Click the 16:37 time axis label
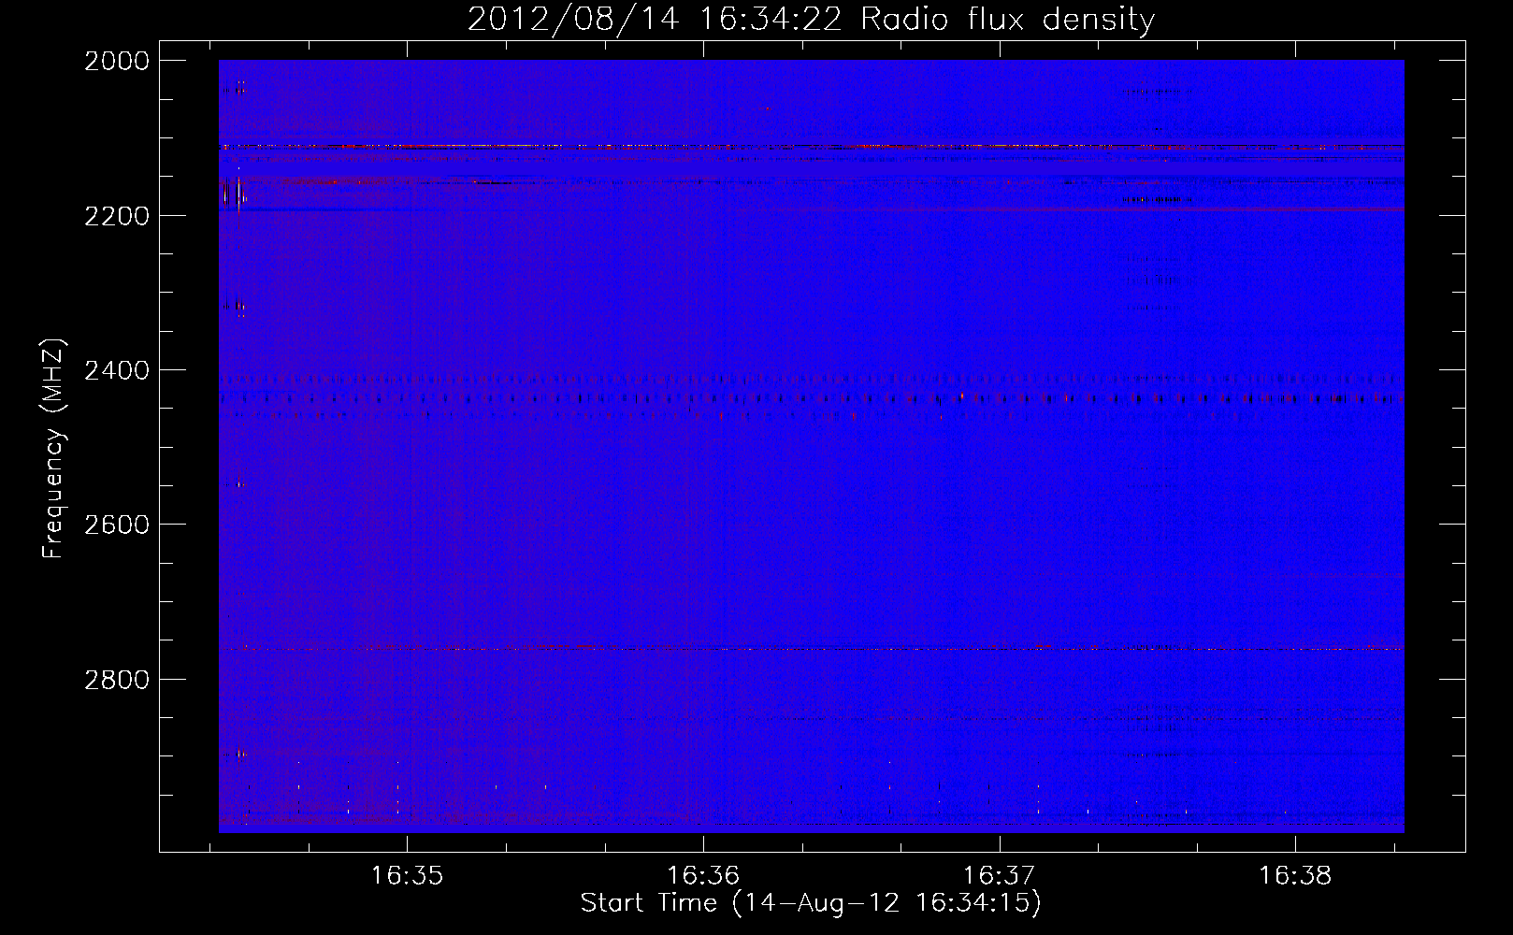 (x=1000, y=876)
